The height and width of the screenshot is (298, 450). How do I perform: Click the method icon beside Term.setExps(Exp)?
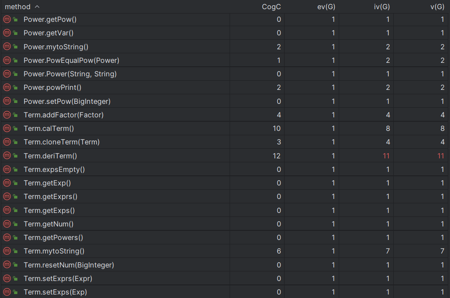point(7,292)
